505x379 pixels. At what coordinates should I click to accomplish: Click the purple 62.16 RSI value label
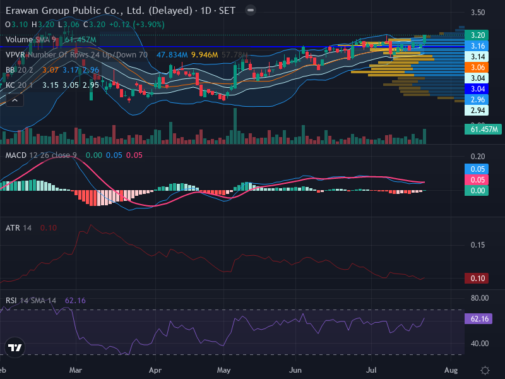click(x=478, y=319)
